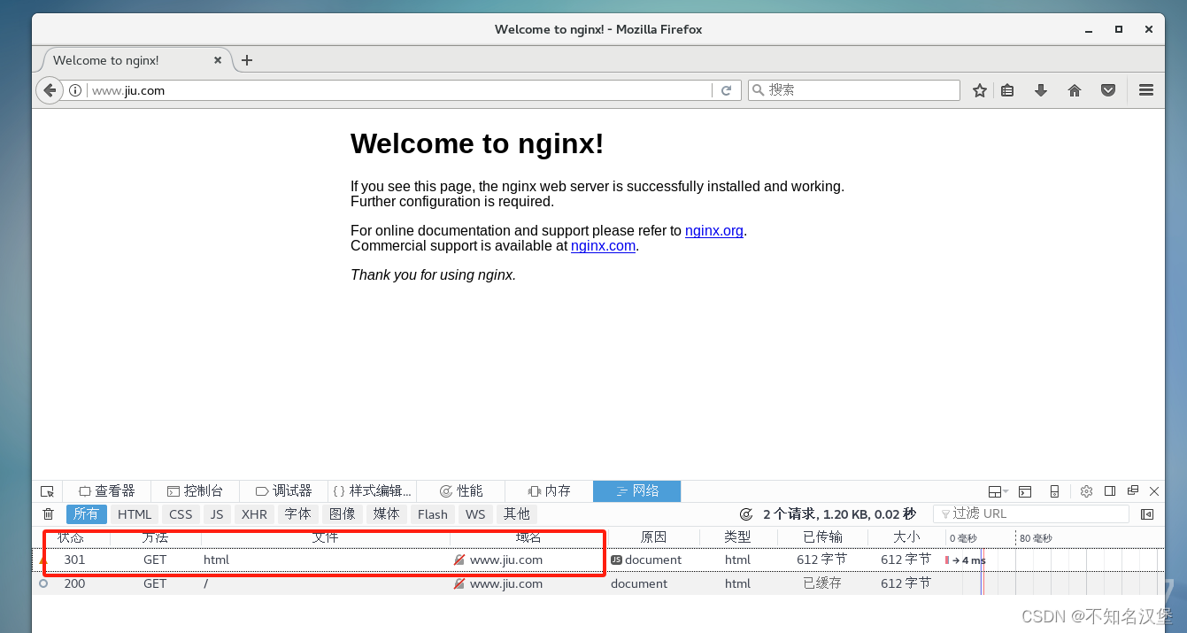
Task: Sort by the 文件 file column
Action: tap(325, 537)
